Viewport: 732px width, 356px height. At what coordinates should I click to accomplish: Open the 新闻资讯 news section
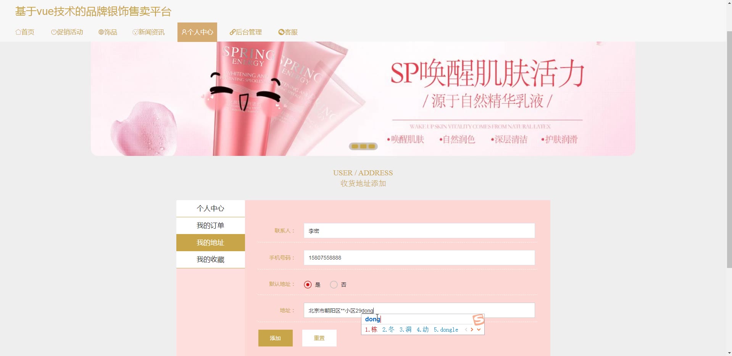[x=148, y=32]
